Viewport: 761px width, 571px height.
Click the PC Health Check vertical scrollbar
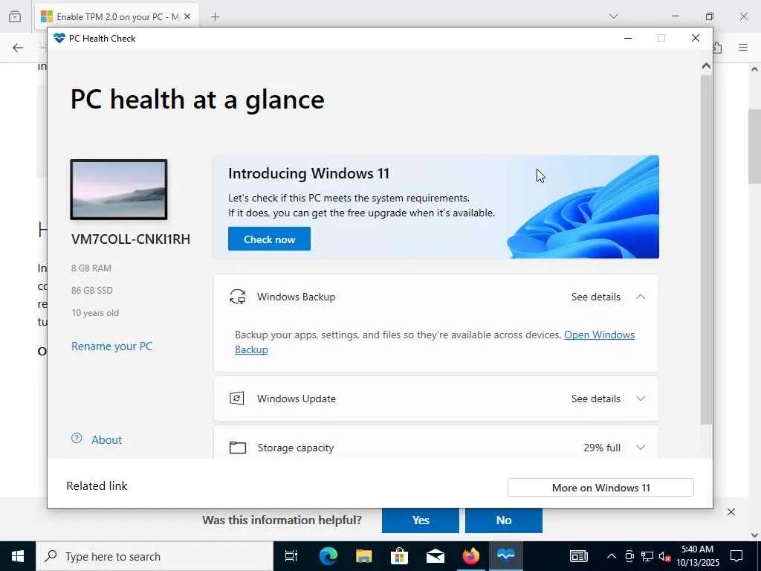pyautogui.click(x=706, y=249)
